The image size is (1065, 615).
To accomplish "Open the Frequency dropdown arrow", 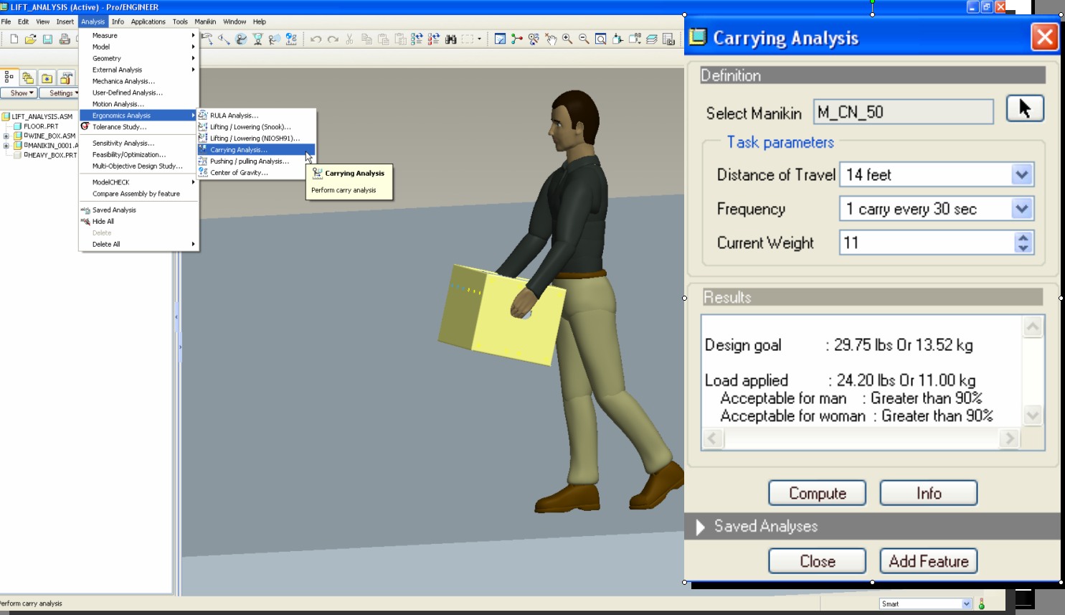I will pos(1021,209).
